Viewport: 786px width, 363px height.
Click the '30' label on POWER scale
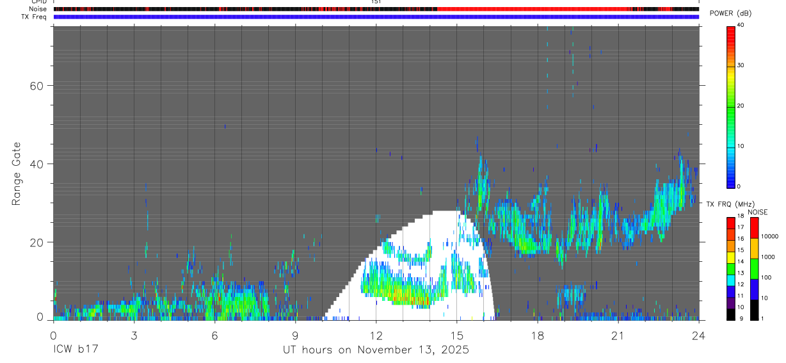pyautogui.click(x=741, y=65)
